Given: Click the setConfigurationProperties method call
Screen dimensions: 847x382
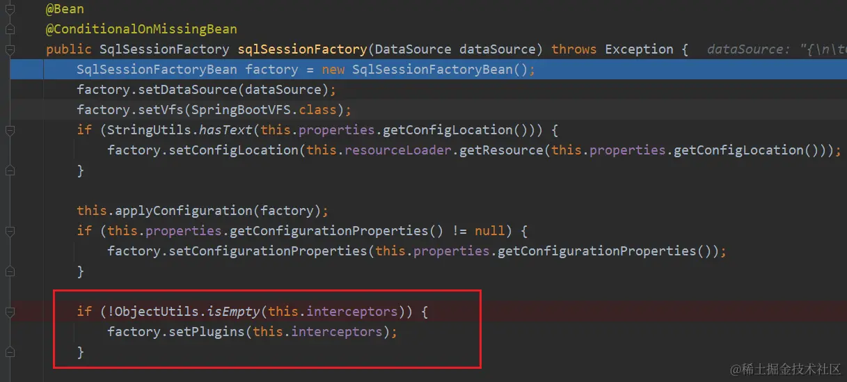Looking at the screenshot, I should coord(264,251).
